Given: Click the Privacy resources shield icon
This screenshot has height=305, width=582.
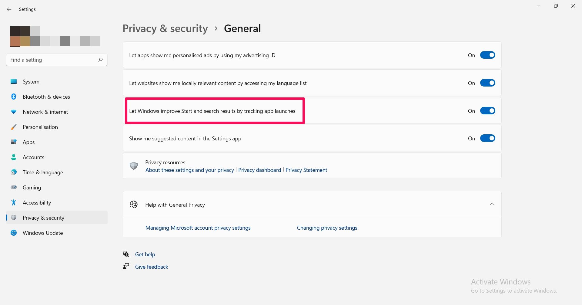Looking at the screenshot, I should (x=134, y=166).
